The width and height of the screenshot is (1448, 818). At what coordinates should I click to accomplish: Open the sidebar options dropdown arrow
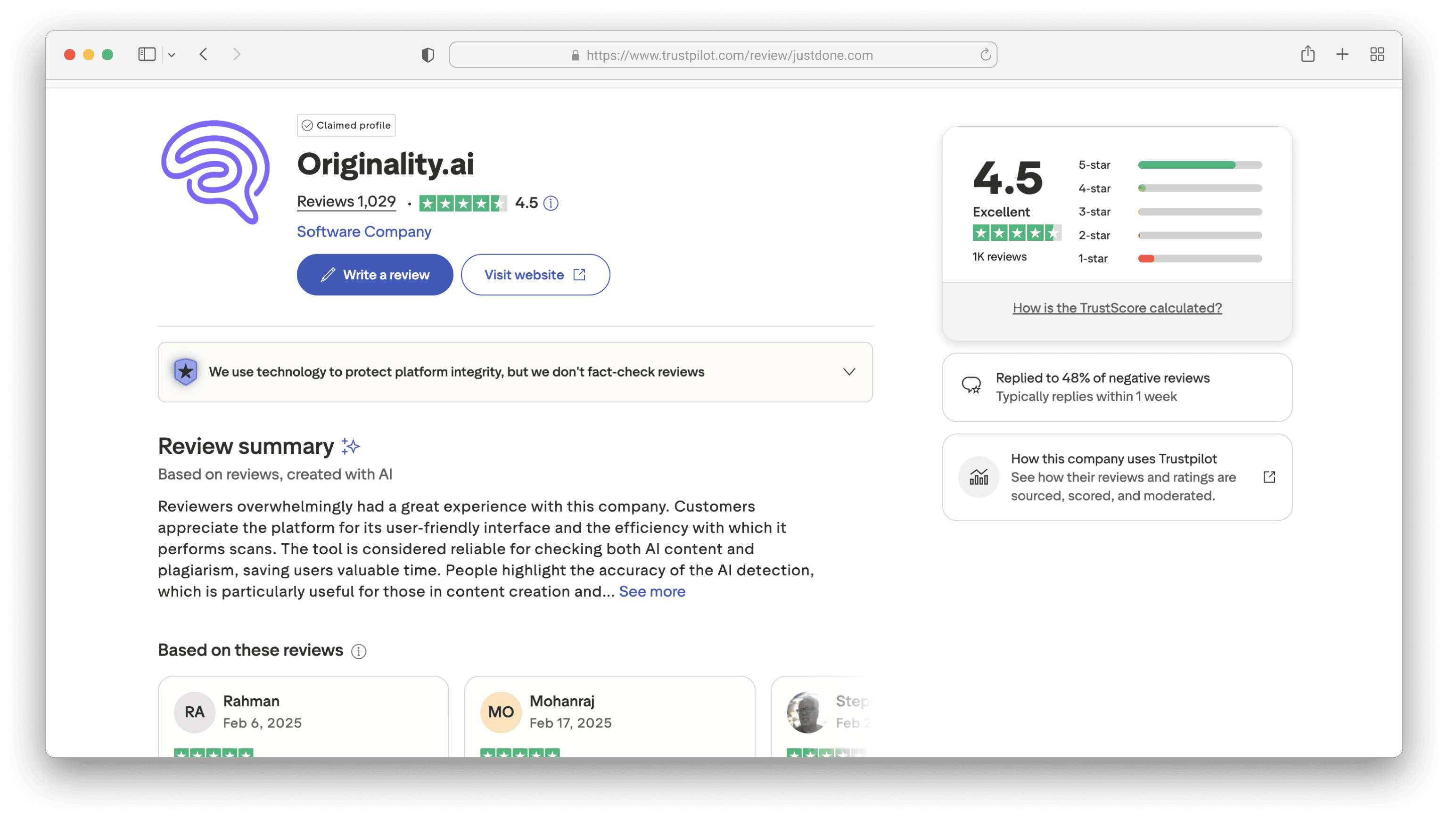[x=172, y=55]
